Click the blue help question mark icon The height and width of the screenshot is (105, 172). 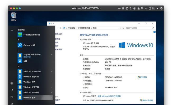pos(155,32)
